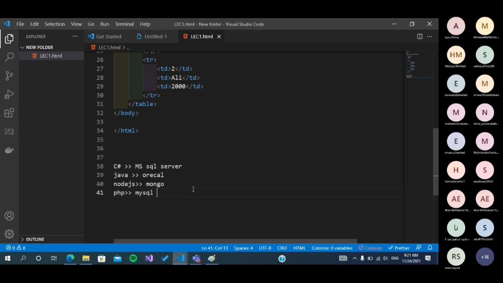
Task: Click the breadcrumb ellipsis after LEC1.html
Action: click(128, 47)
